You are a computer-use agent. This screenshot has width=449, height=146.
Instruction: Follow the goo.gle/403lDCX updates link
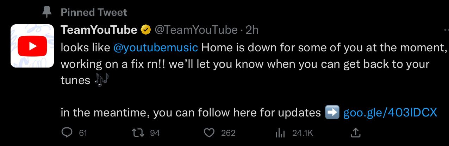coord(390,113)
